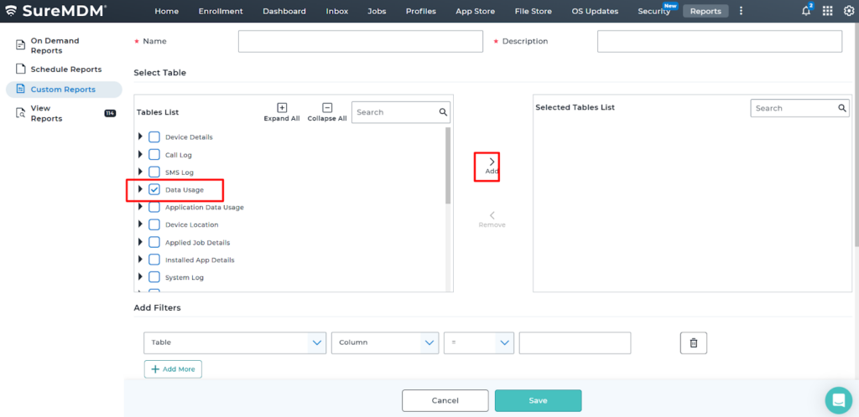This screenshot has height=417, width=859.
Task: Open the chat support bubble
Action: click(837, 399)
